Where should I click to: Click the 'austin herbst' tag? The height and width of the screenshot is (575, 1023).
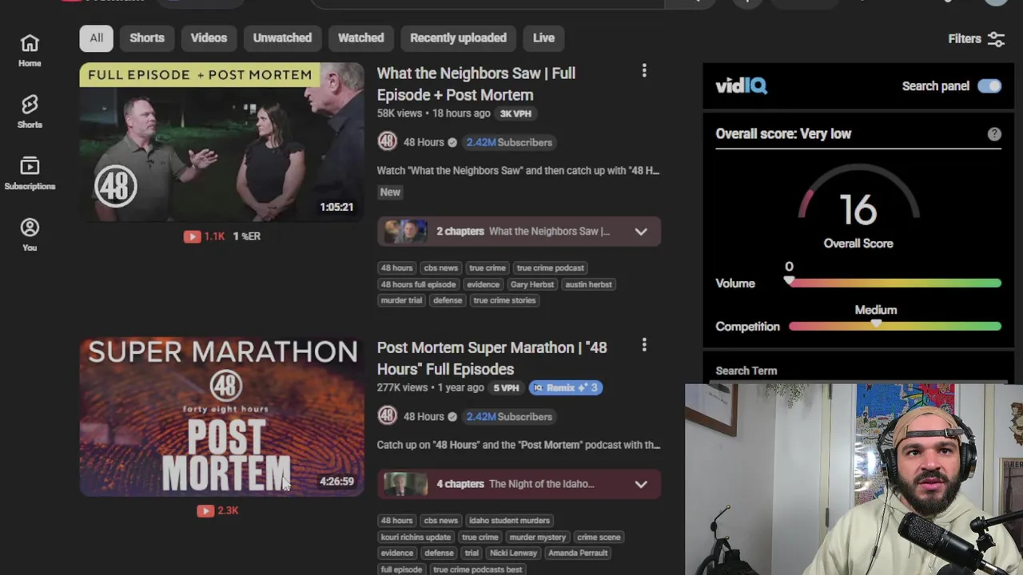588,284
